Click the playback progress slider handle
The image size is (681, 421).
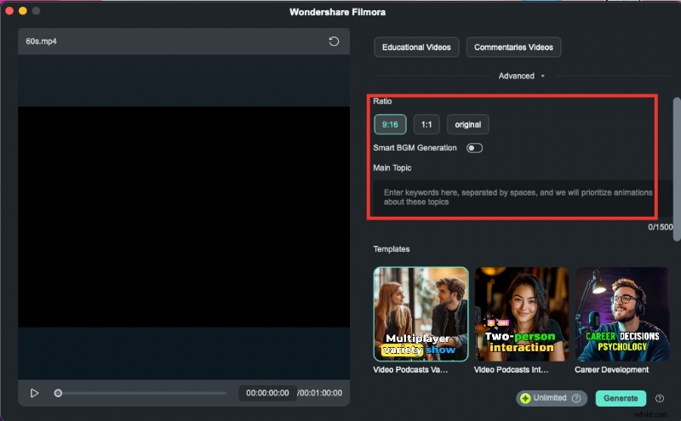pos(58,393)
